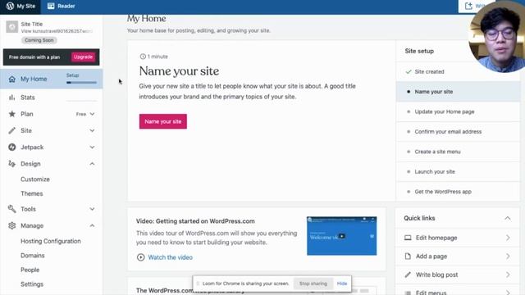
Task: Collapse the Design menu chevron
Action: tap(92, 164)
